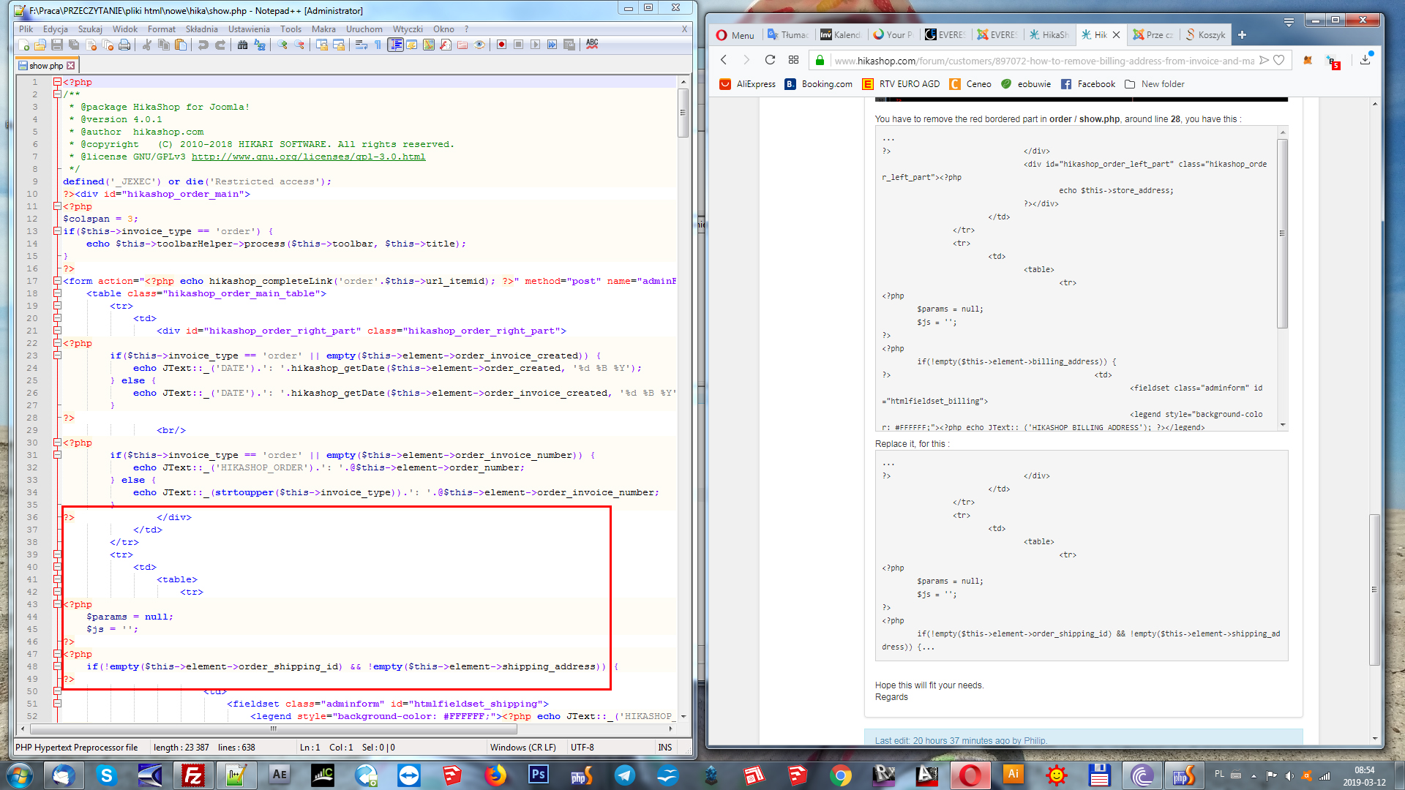The height and width of the screenshot is (790, 1405).
Task: Collapse fold marker at line 22
Action: pyautogui.click(x=57, y=343)
